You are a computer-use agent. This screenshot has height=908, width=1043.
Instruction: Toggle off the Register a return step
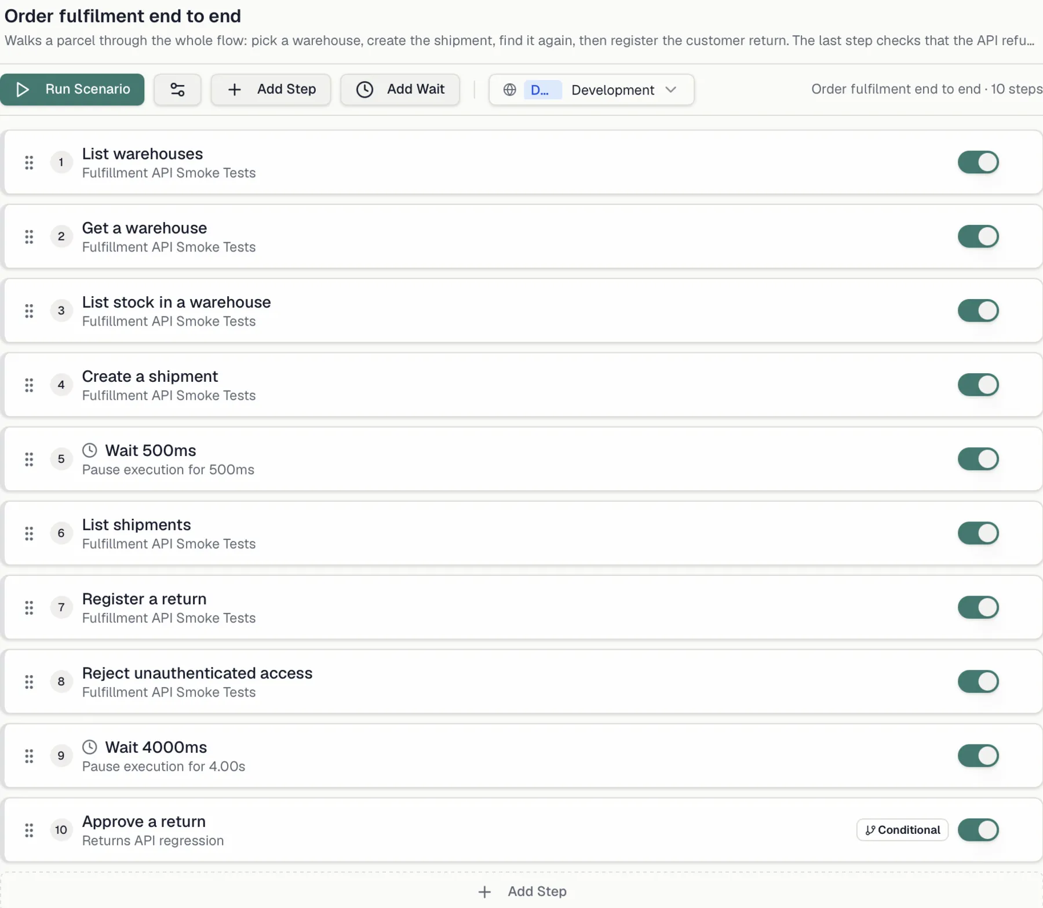pyautogui.click(x=978, y=607)
